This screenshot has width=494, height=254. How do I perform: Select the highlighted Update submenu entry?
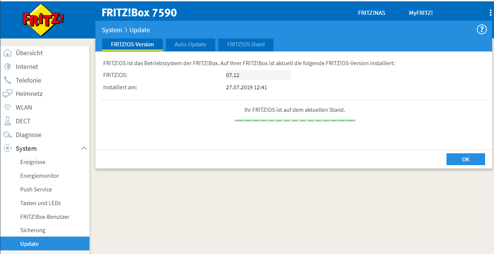45,244
